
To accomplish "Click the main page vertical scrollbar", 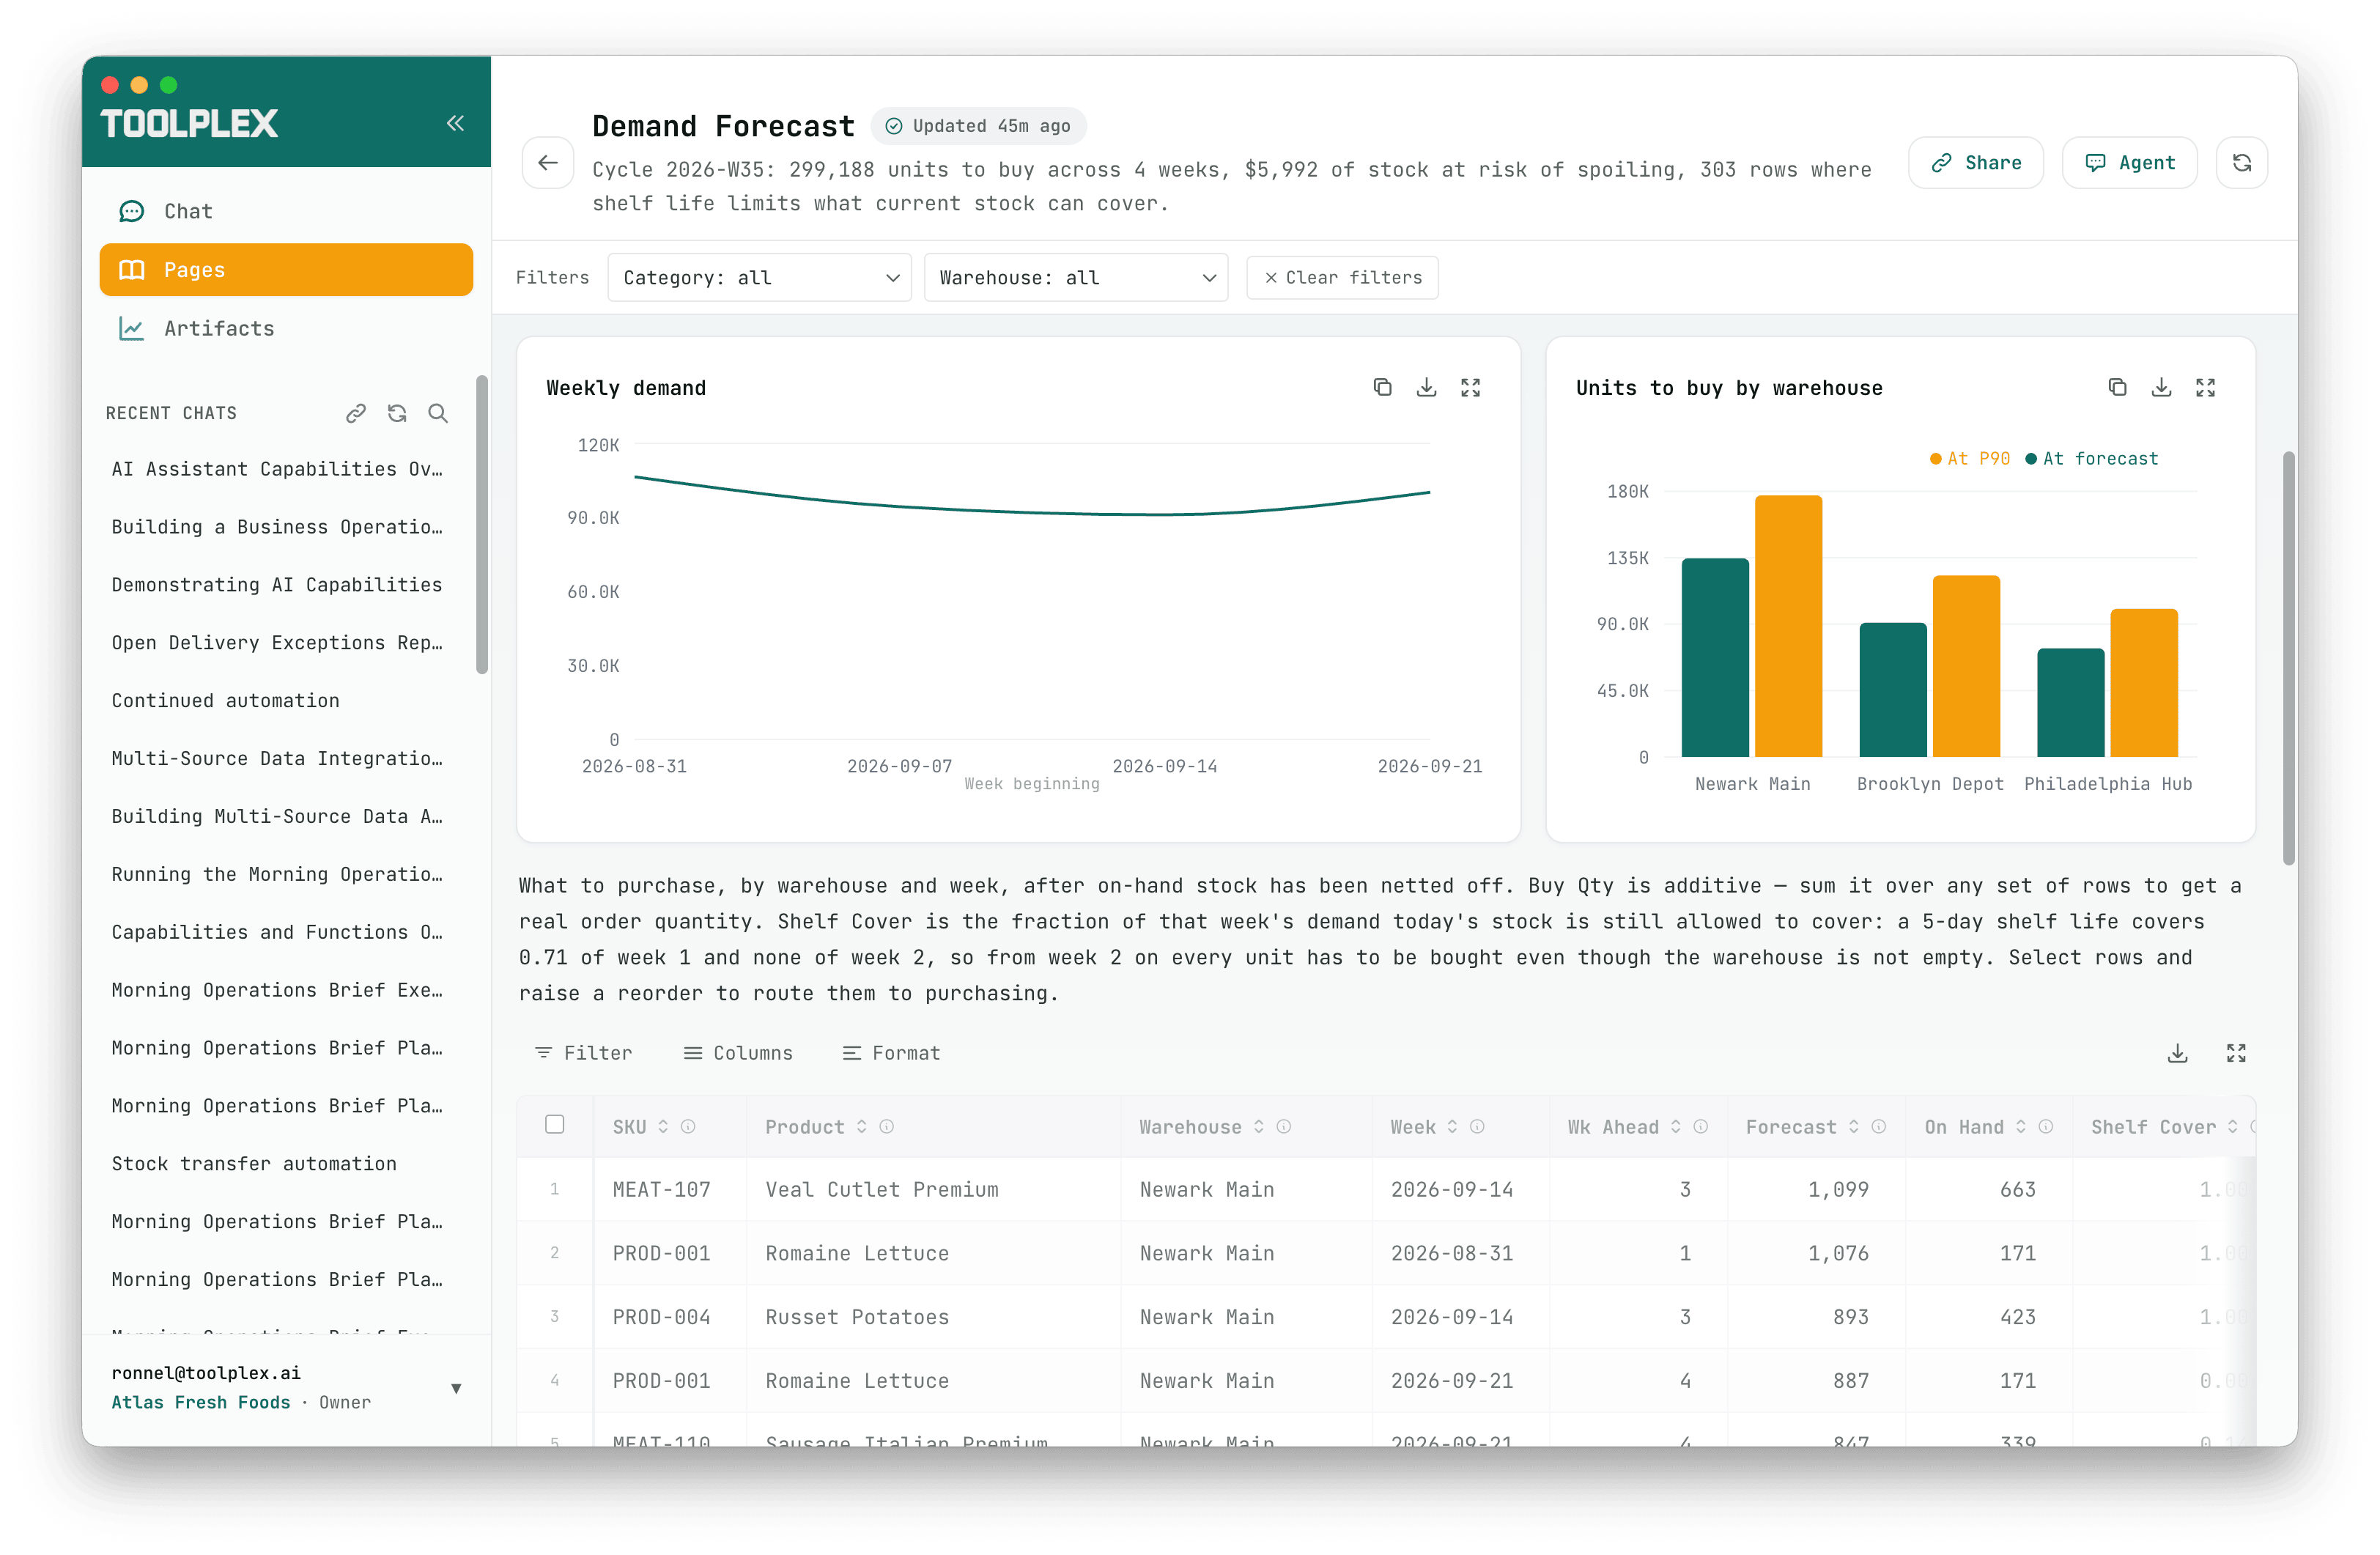I will [x=2288, y=657].
